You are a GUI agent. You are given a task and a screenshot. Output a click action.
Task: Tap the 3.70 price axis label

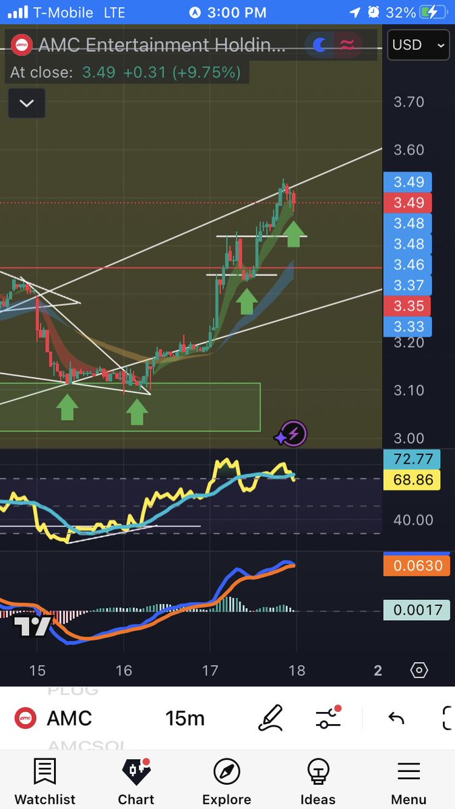click(x=408, y=102)
